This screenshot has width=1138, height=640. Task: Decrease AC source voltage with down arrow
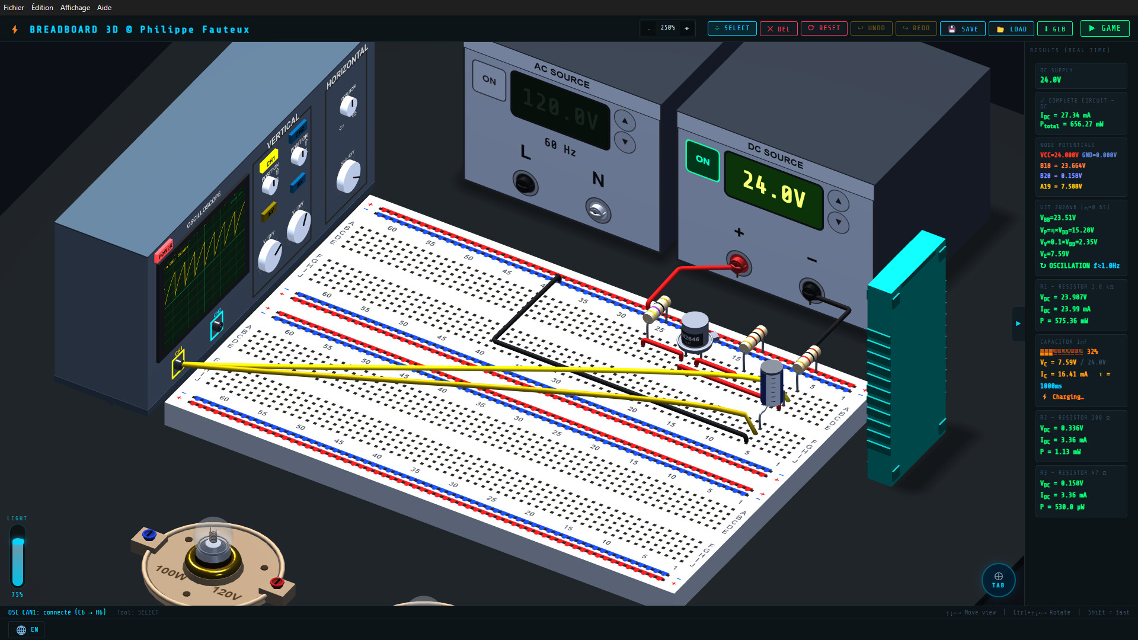pyautogui.click(x=625, y=142)
